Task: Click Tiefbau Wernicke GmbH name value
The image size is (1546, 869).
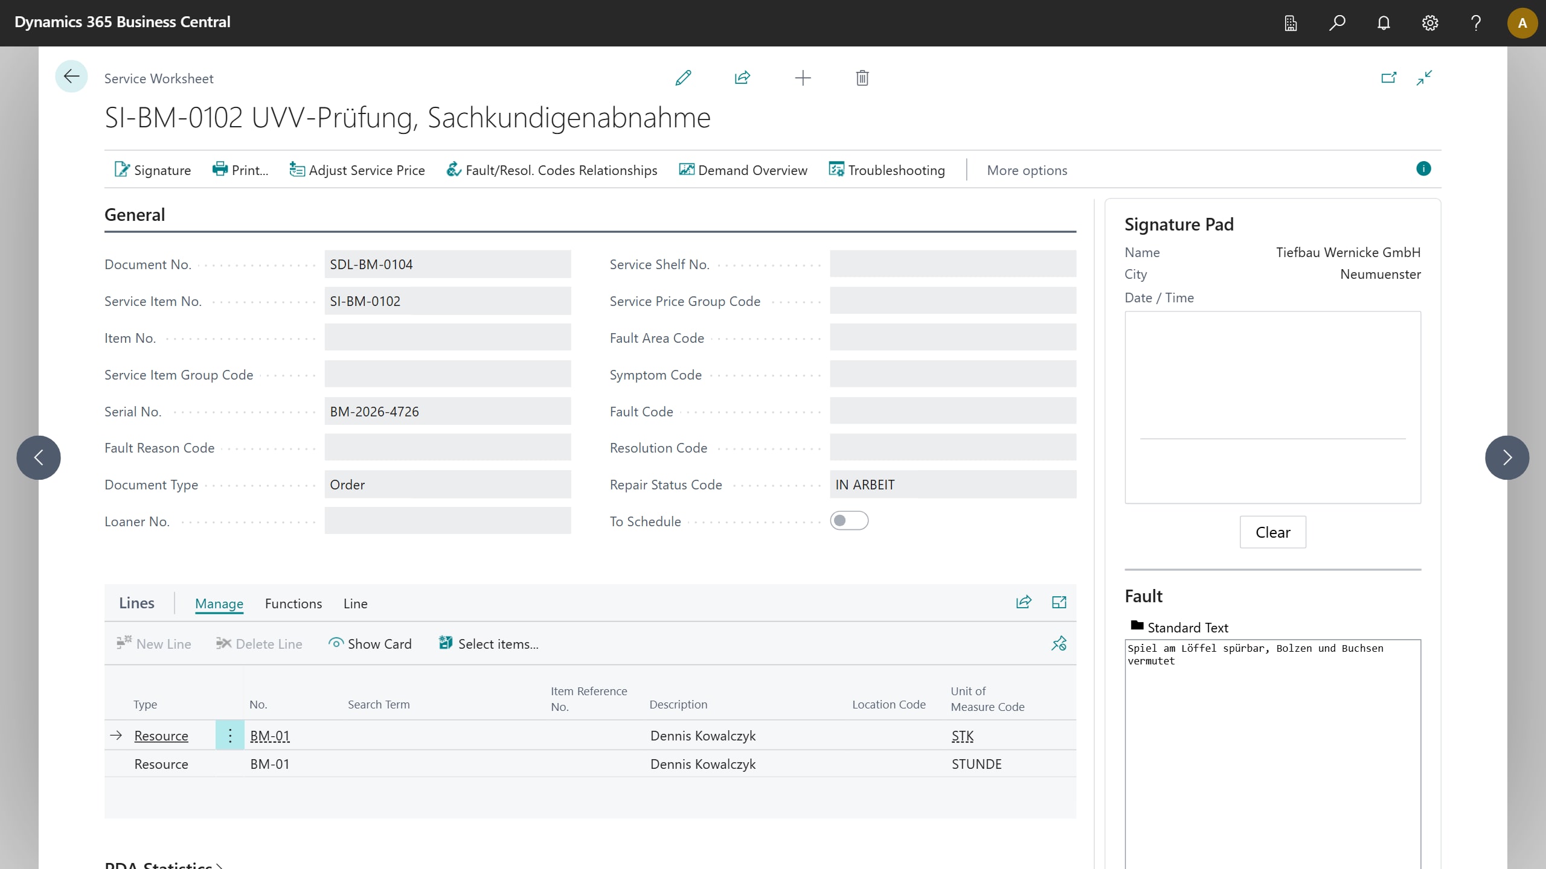Action: pos(1348,252)
